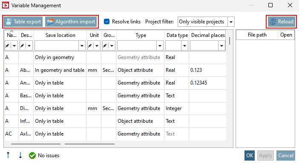
Task: Click the Unit column header
Action: 94,35
